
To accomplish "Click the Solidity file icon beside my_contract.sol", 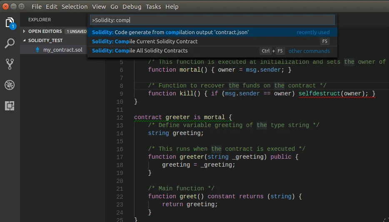I will coord(37,50).
